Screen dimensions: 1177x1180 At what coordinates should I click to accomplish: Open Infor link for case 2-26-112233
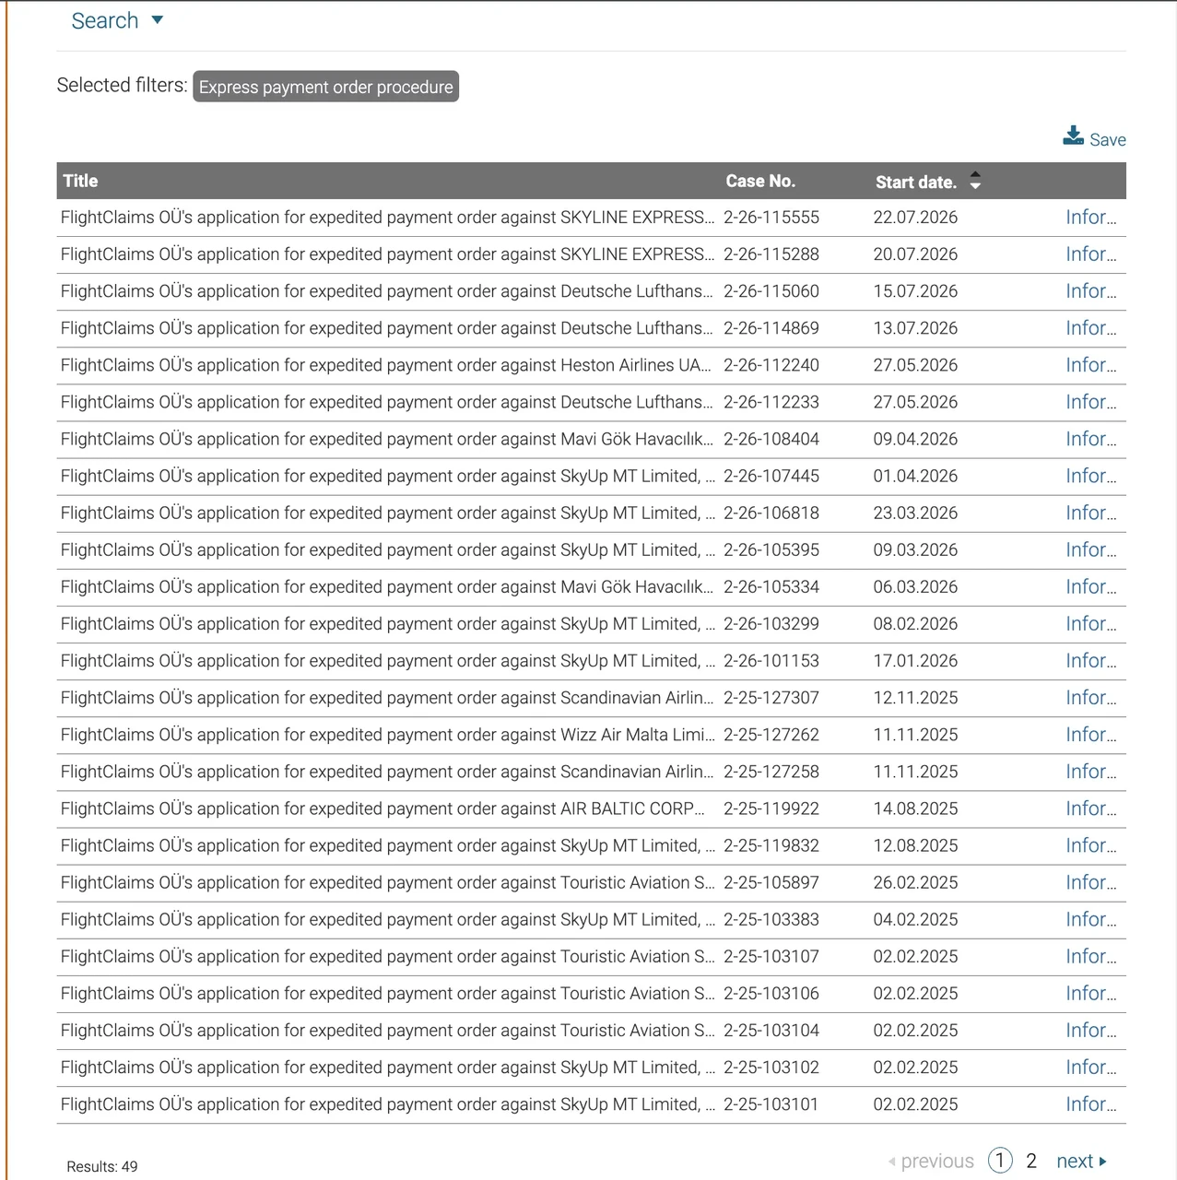point(1090,401)
